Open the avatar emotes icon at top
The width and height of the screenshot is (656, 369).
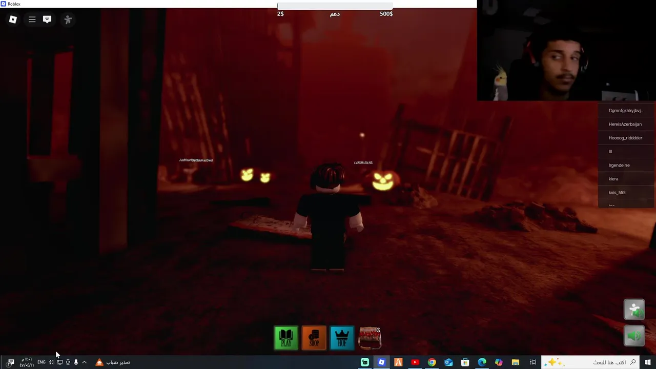tap(68, 19)
